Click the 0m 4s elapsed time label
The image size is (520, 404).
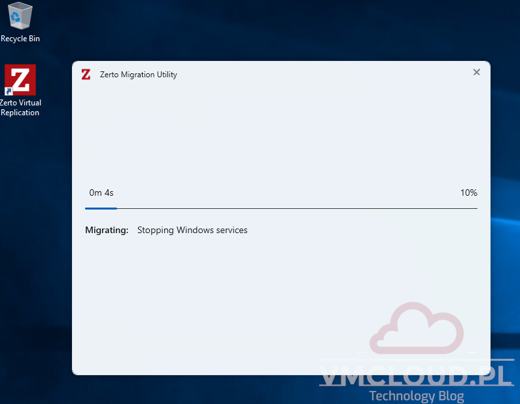[x=101, y=193]
